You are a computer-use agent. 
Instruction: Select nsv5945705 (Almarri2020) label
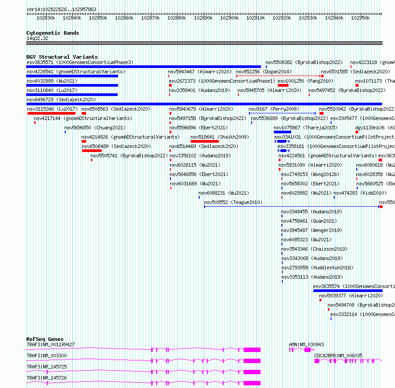tap(269, 90)
